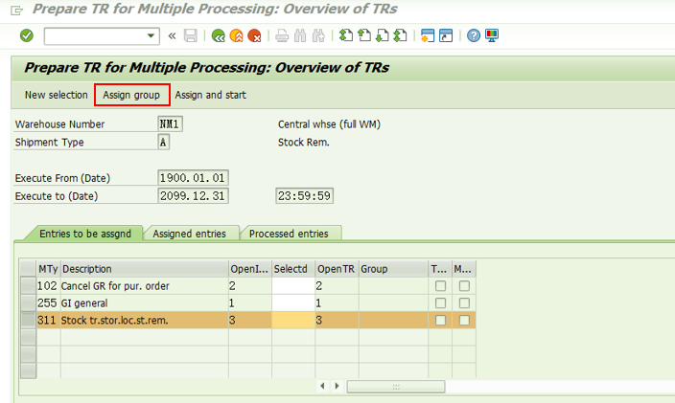675x403 pixels.
Task: Click the MTy column header
Action: 48,269
